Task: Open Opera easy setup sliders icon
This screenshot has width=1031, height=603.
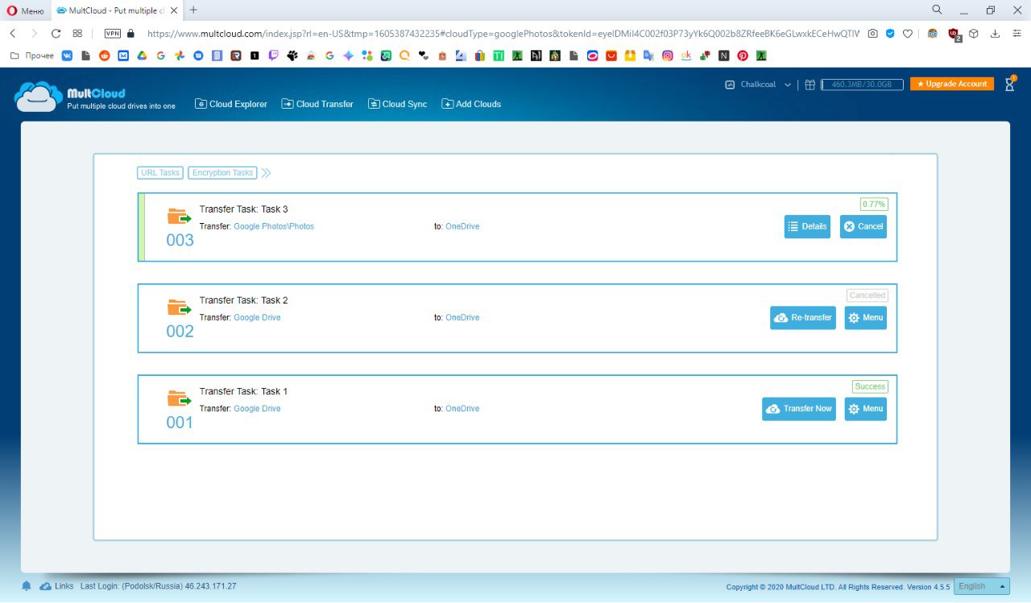Action: point(1015,34)
